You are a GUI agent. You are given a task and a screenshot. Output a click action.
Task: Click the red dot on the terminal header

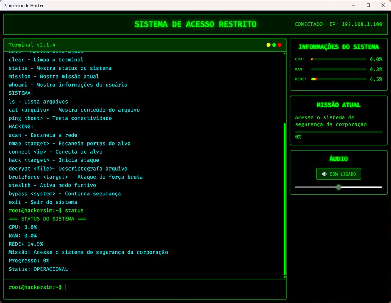pyautogui.click(x=279, y=45)
